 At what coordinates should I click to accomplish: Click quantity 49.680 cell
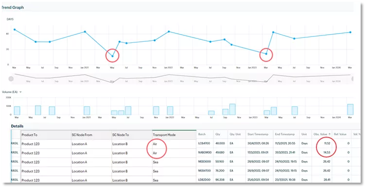tap(220, 153)
